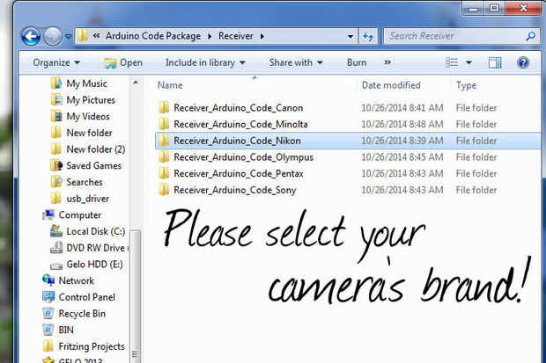Click the Change your view icon
This screenshot has width=546, height=363.
point(452,62)
